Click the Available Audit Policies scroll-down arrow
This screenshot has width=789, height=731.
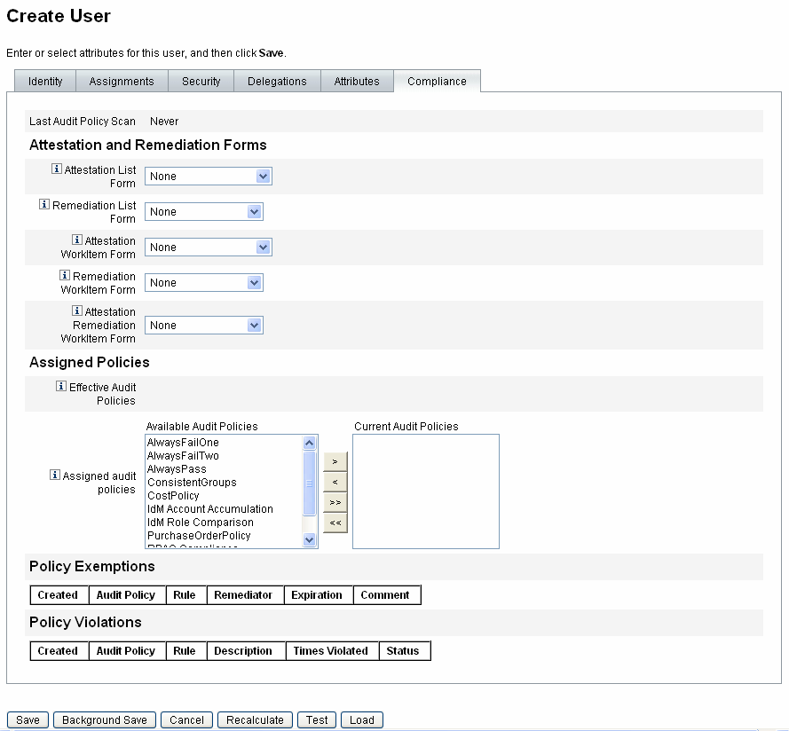pos(310,540)
